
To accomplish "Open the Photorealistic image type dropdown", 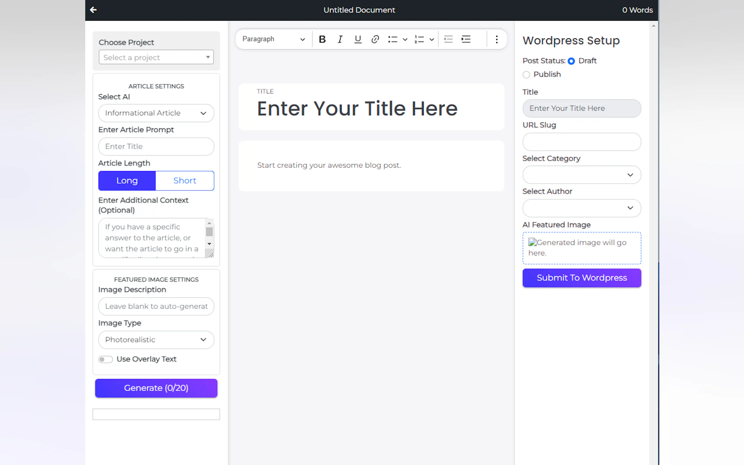I will pyautogui.click(x=156, y=340).
